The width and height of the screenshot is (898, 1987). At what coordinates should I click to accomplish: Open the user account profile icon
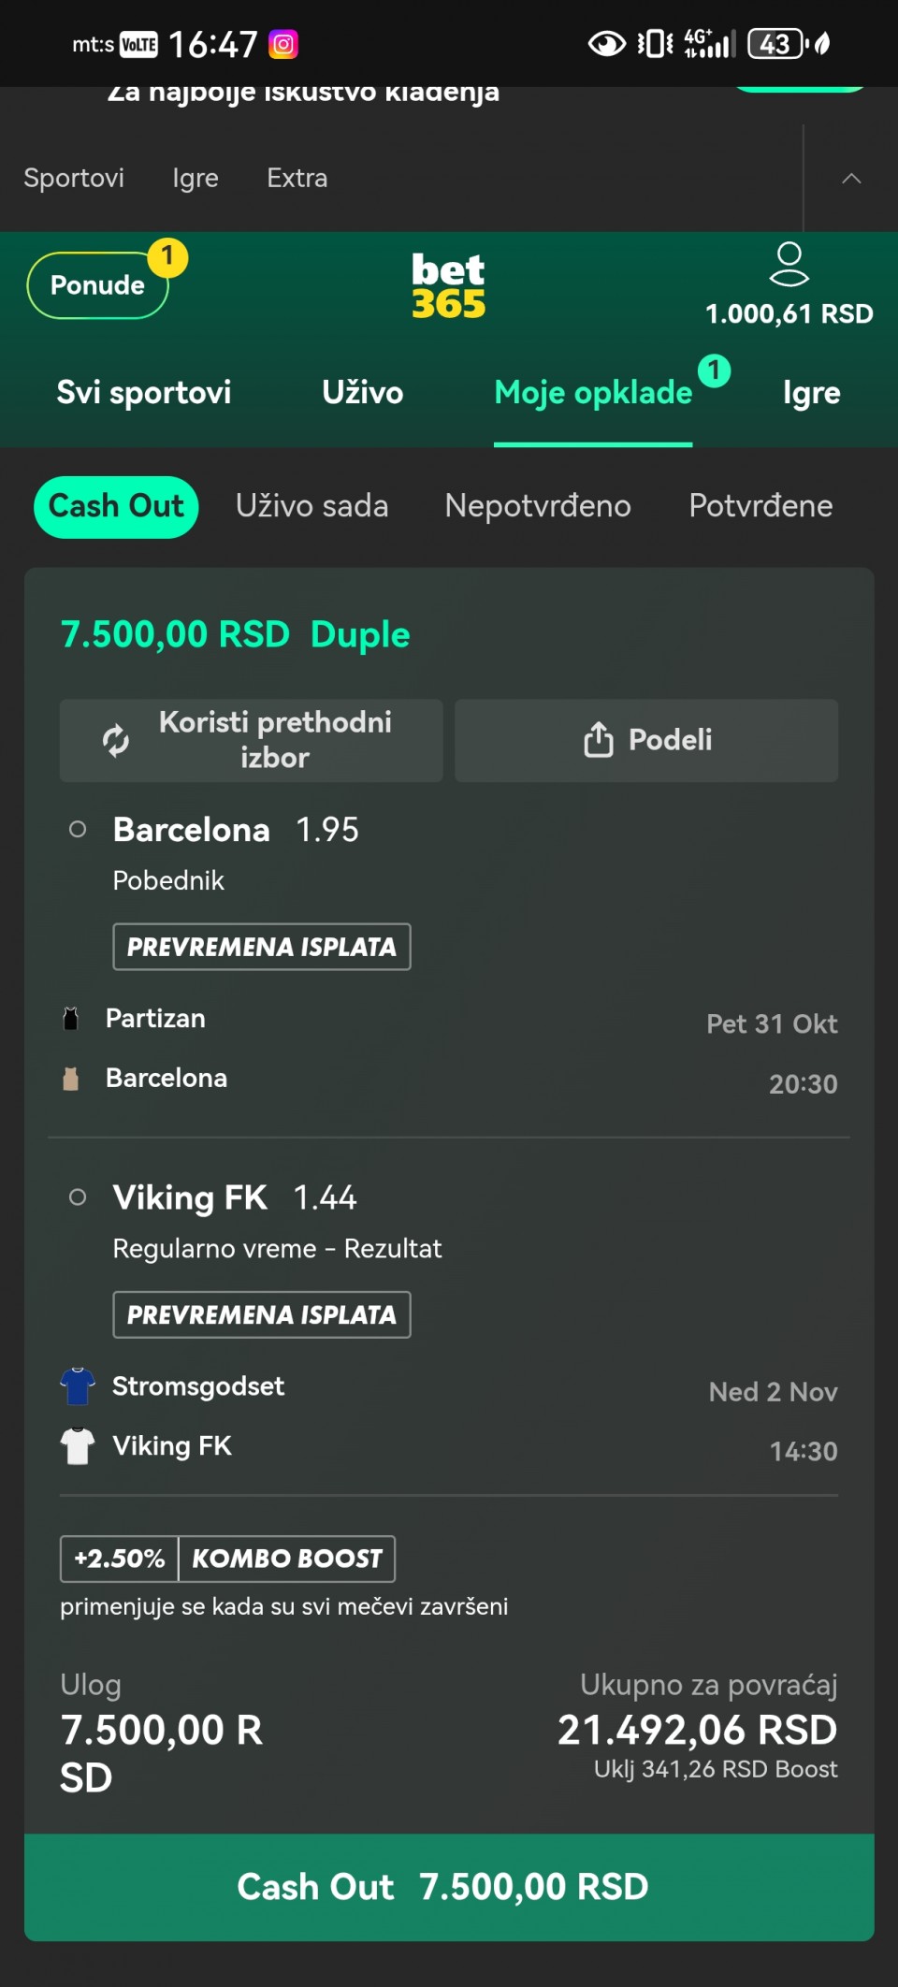789,264
